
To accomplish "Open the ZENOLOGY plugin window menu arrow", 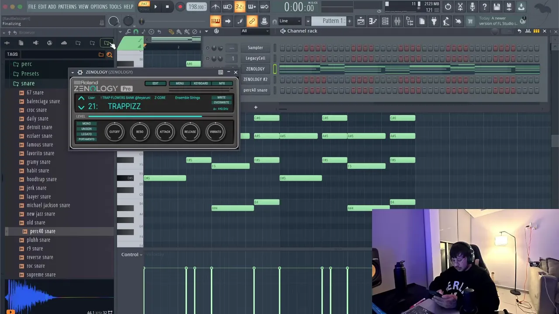I will click(73, 72).
